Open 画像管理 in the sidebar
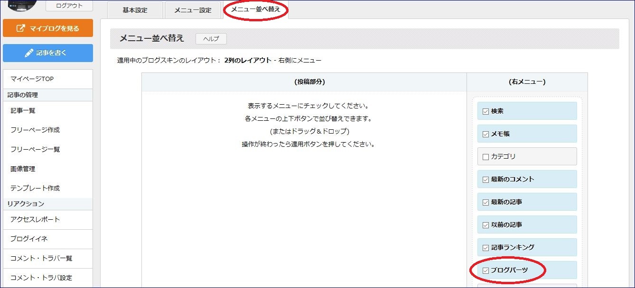This screenshot has width=635, height=288. (x=48, y=169)
